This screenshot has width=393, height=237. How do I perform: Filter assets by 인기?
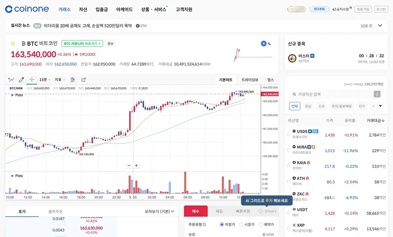click(x=362, y=106)
